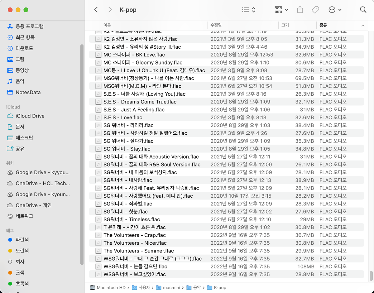Select S.E.S - Love.flac file
This screenshot has width=374, height=293.
pos(226,118)
